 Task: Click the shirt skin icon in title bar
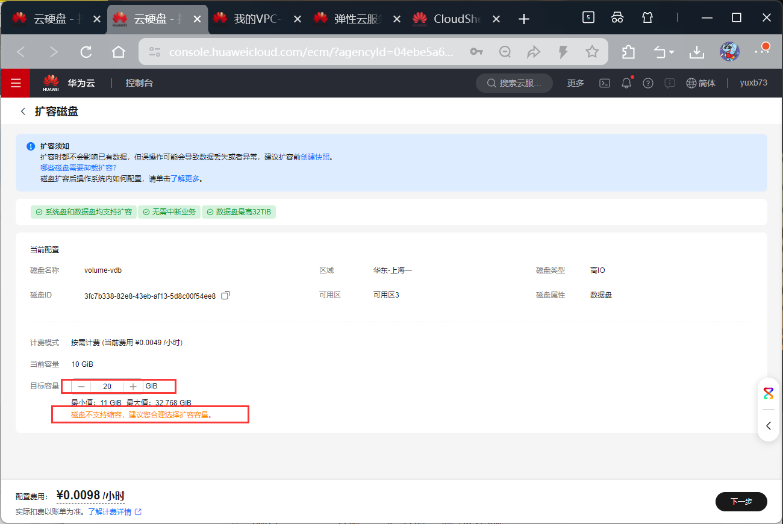point(647,18)
